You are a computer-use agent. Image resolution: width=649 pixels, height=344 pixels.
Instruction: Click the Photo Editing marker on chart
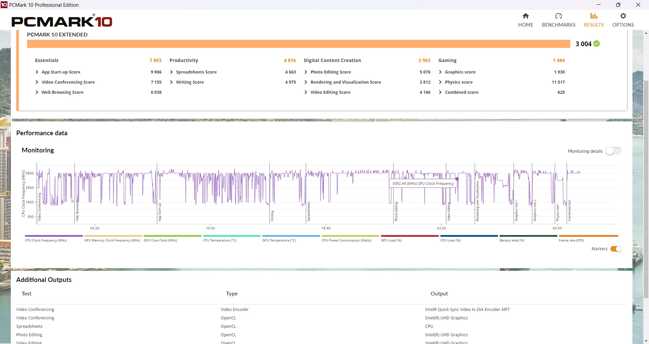pos(396,211)
